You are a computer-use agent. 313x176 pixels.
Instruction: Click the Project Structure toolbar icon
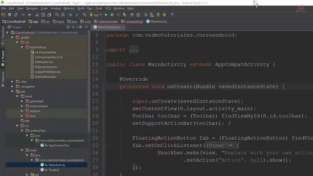[138, 15]
